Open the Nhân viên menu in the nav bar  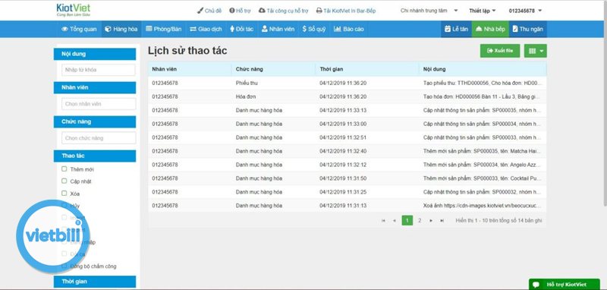[278, 29]
